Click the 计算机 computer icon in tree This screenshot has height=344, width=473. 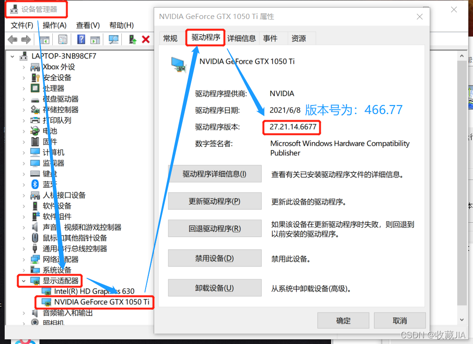coord(35,152)
